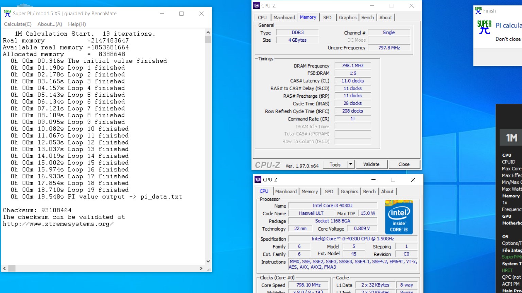The height and width of the screenshot is (293, 522).
Task: Open About tab in lower CPU-Z window
Action: [x=387, y=192]
